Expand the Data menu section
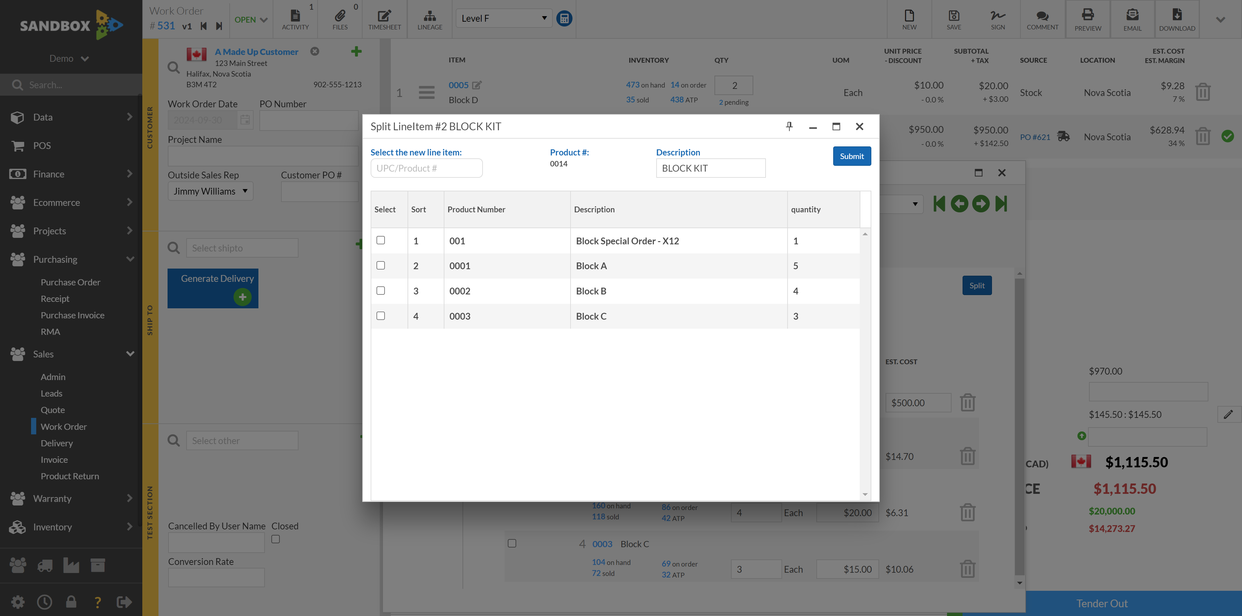 coord(71,117)
